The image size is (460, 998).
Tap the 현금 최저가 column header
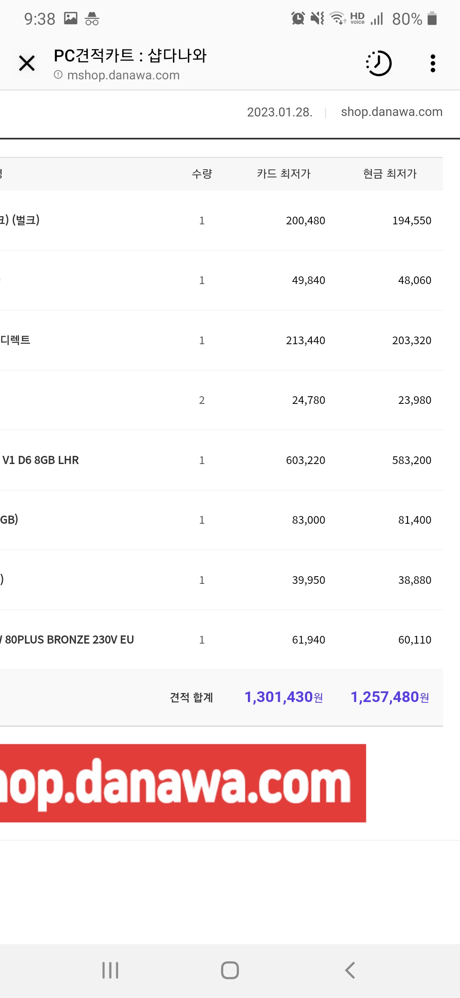point(390,174)
